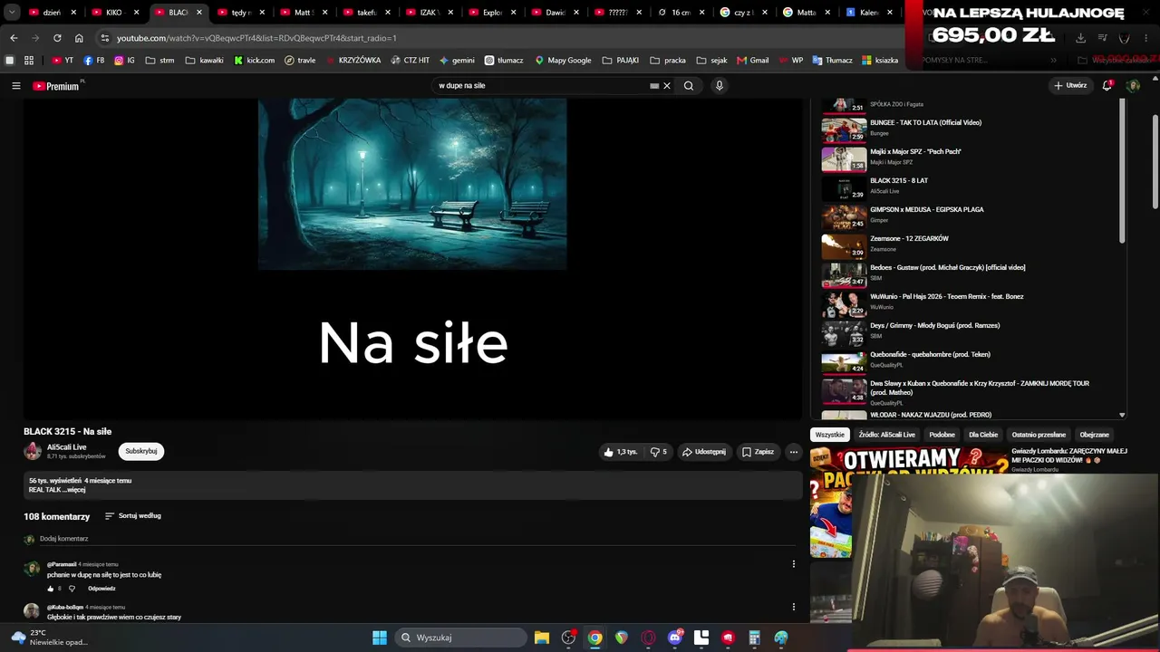Click the playlist scroll-down arrow

click(x=1123, y=415)
